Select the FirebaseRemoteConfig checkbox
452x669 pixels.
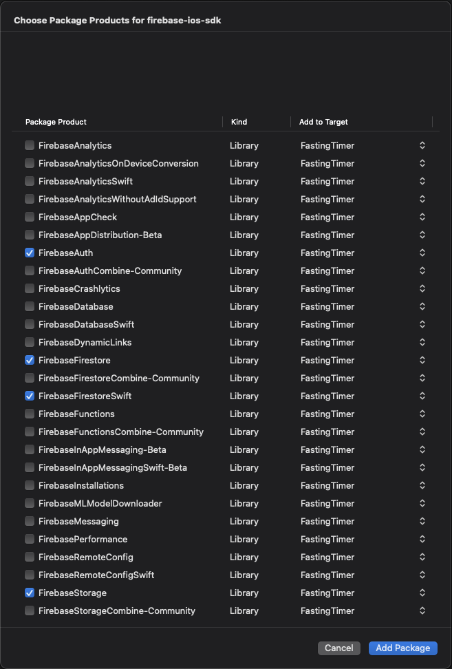pyautogui.click(x=30, y=557)
